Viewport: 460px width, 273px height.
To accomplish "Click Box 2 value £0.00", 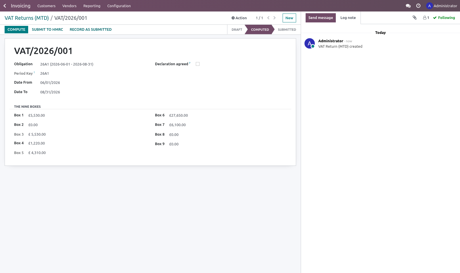I will click(33, 125).
